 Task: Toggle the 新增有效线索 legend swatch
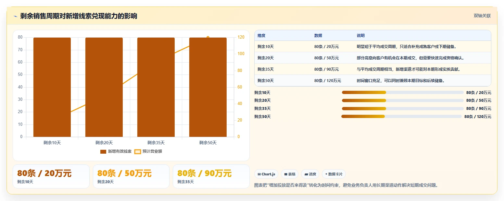tap(103, 152)
